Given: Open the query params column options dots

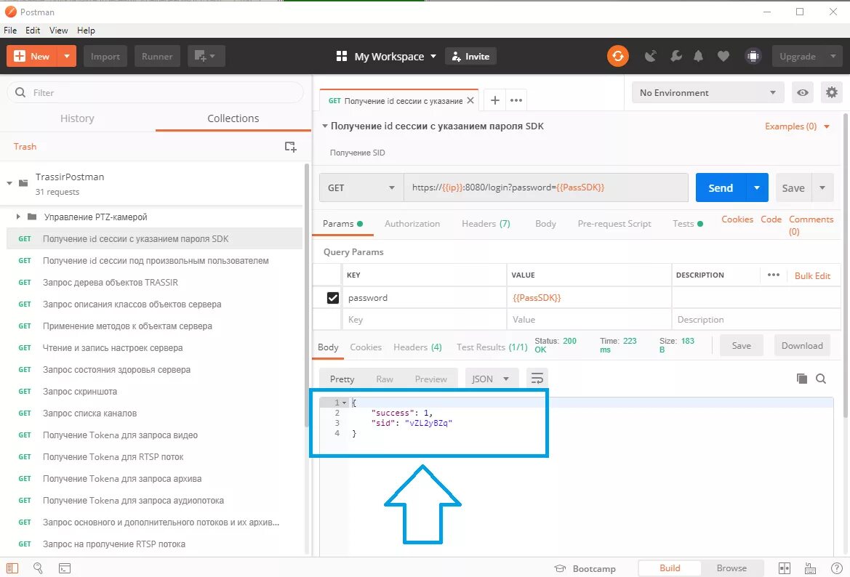Looking at the screenshot, I should point(774,275).
